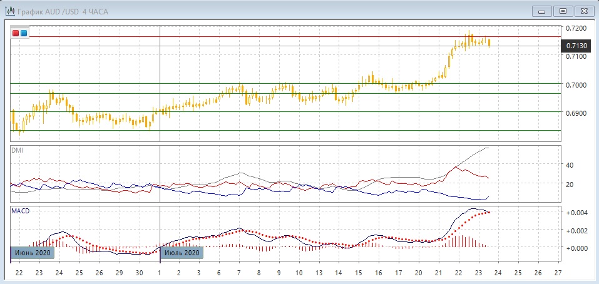
Task: Click the candlestick chart icon in title bar
Action: coord(10,11)
